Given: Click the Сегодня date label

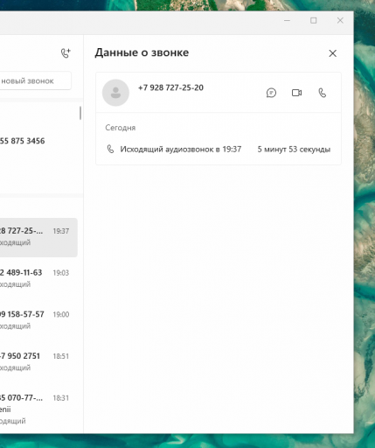Looking at the screenshot, I should (121, 128).
